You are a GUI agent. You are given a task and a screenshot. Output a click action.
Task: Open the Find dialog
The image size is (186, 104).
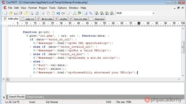(x=69, y=13)
